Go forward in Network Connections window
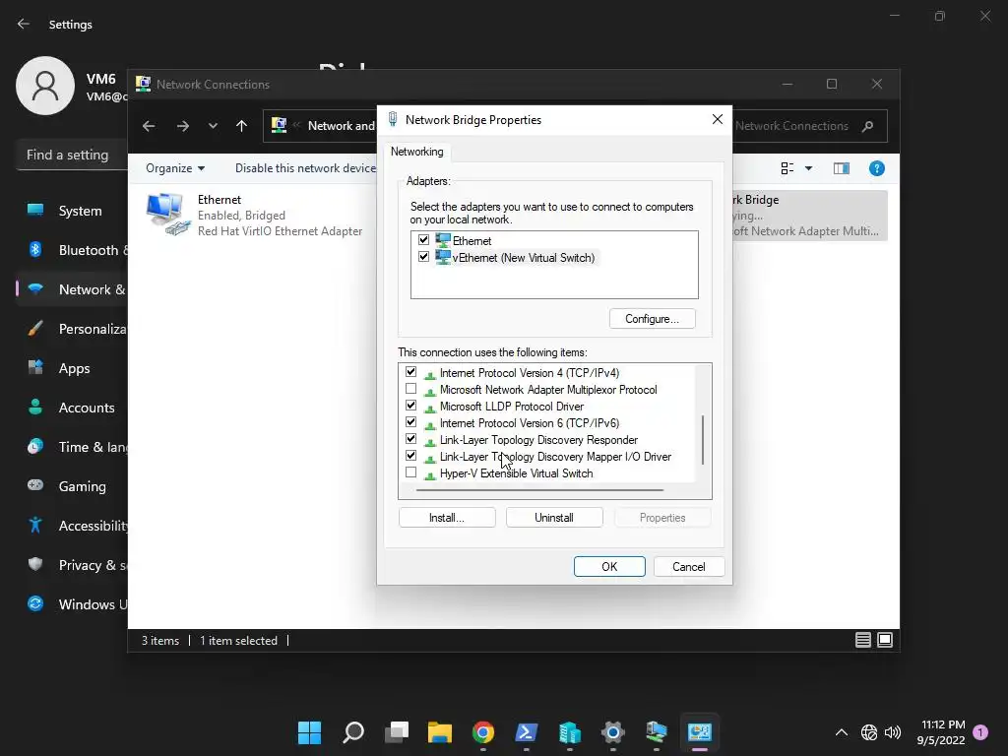The height and width of the screenshot is (756, 1008). pos(182,126)
